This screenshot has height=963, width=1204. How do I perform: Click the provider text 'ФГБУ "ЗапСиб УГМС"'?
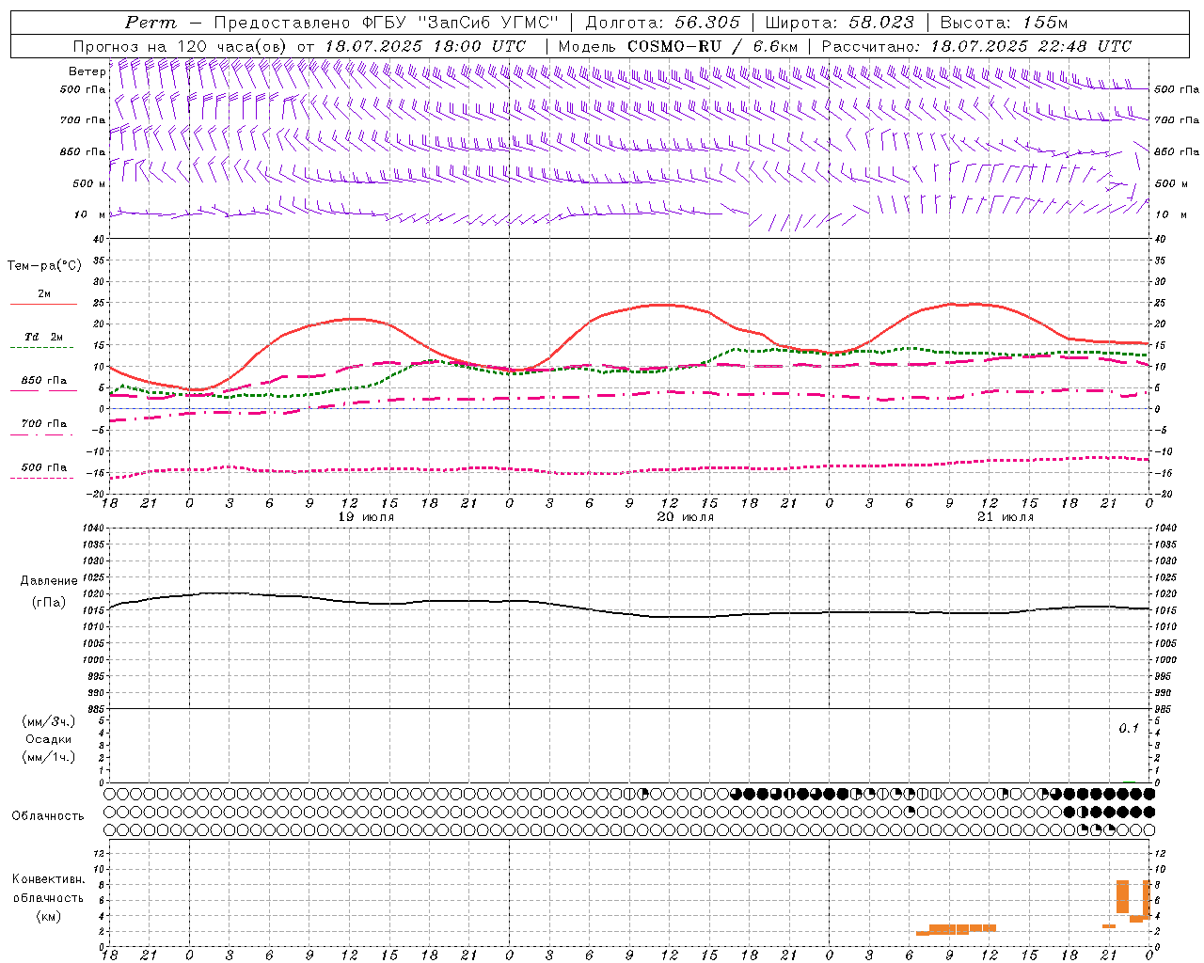click(461, 23)
